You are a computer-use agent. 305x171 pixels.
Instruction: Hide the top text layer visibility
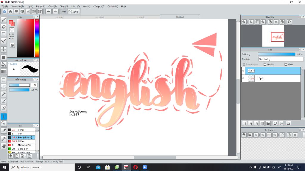(x=243, y=71)
